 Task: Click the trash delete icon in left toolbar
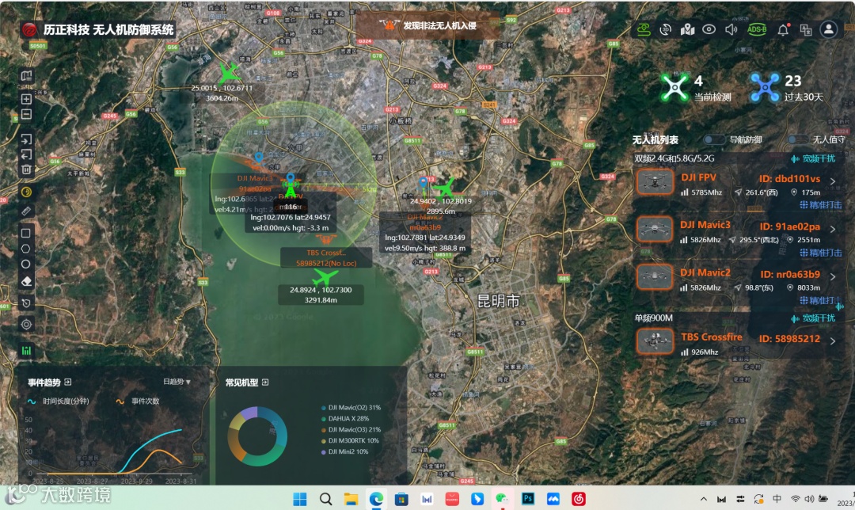tap(26, 169)
